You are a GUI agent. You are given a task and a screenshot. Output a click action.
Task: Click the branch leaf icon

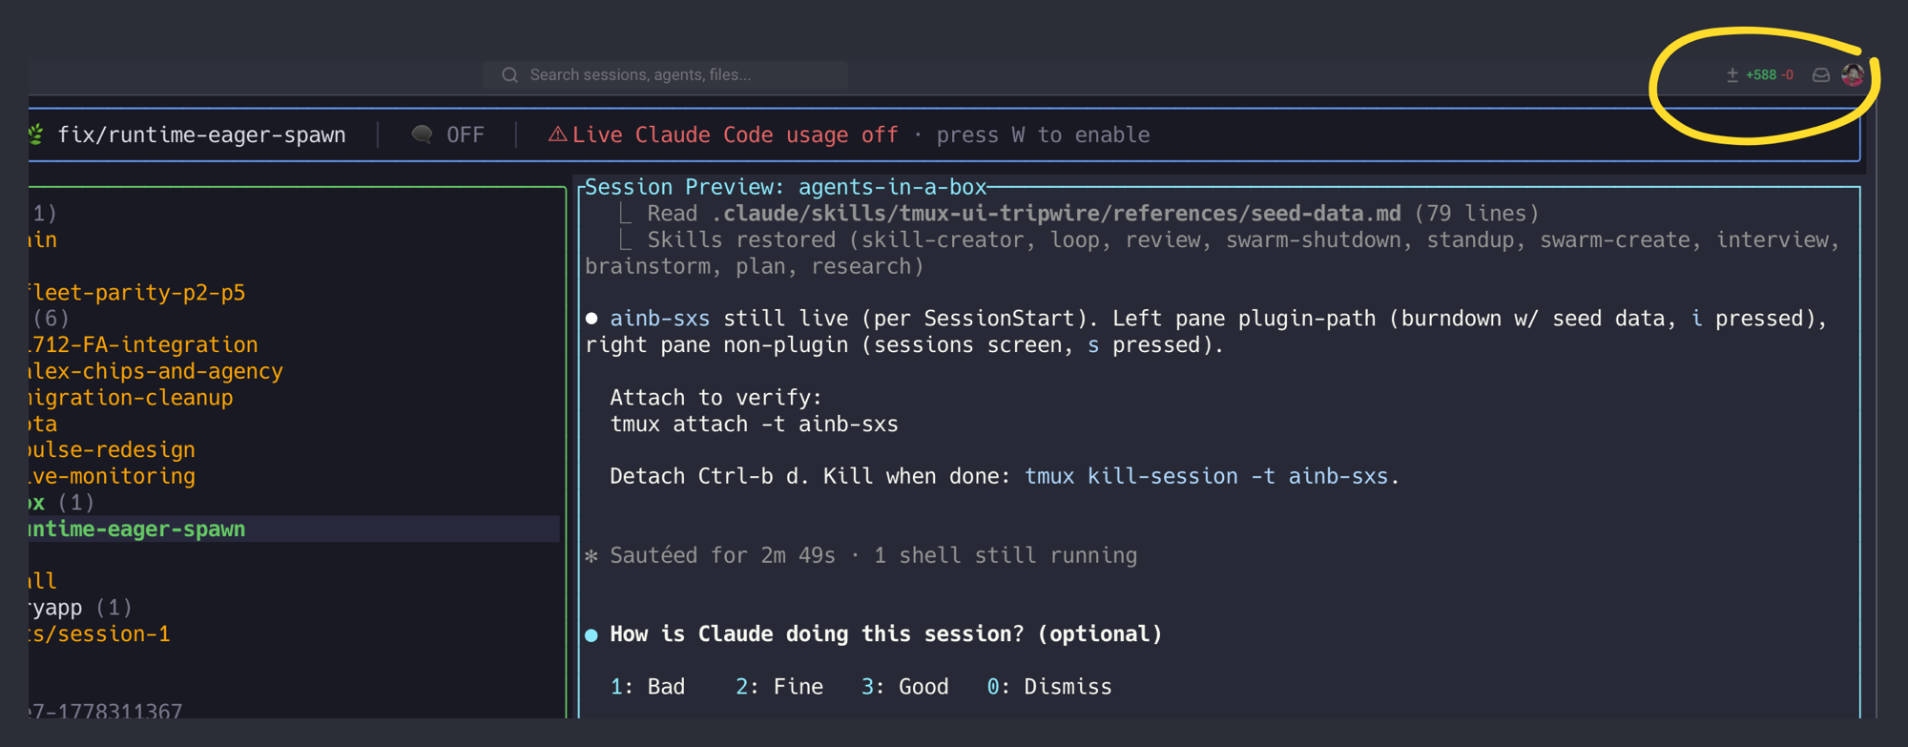pos(36,135)
